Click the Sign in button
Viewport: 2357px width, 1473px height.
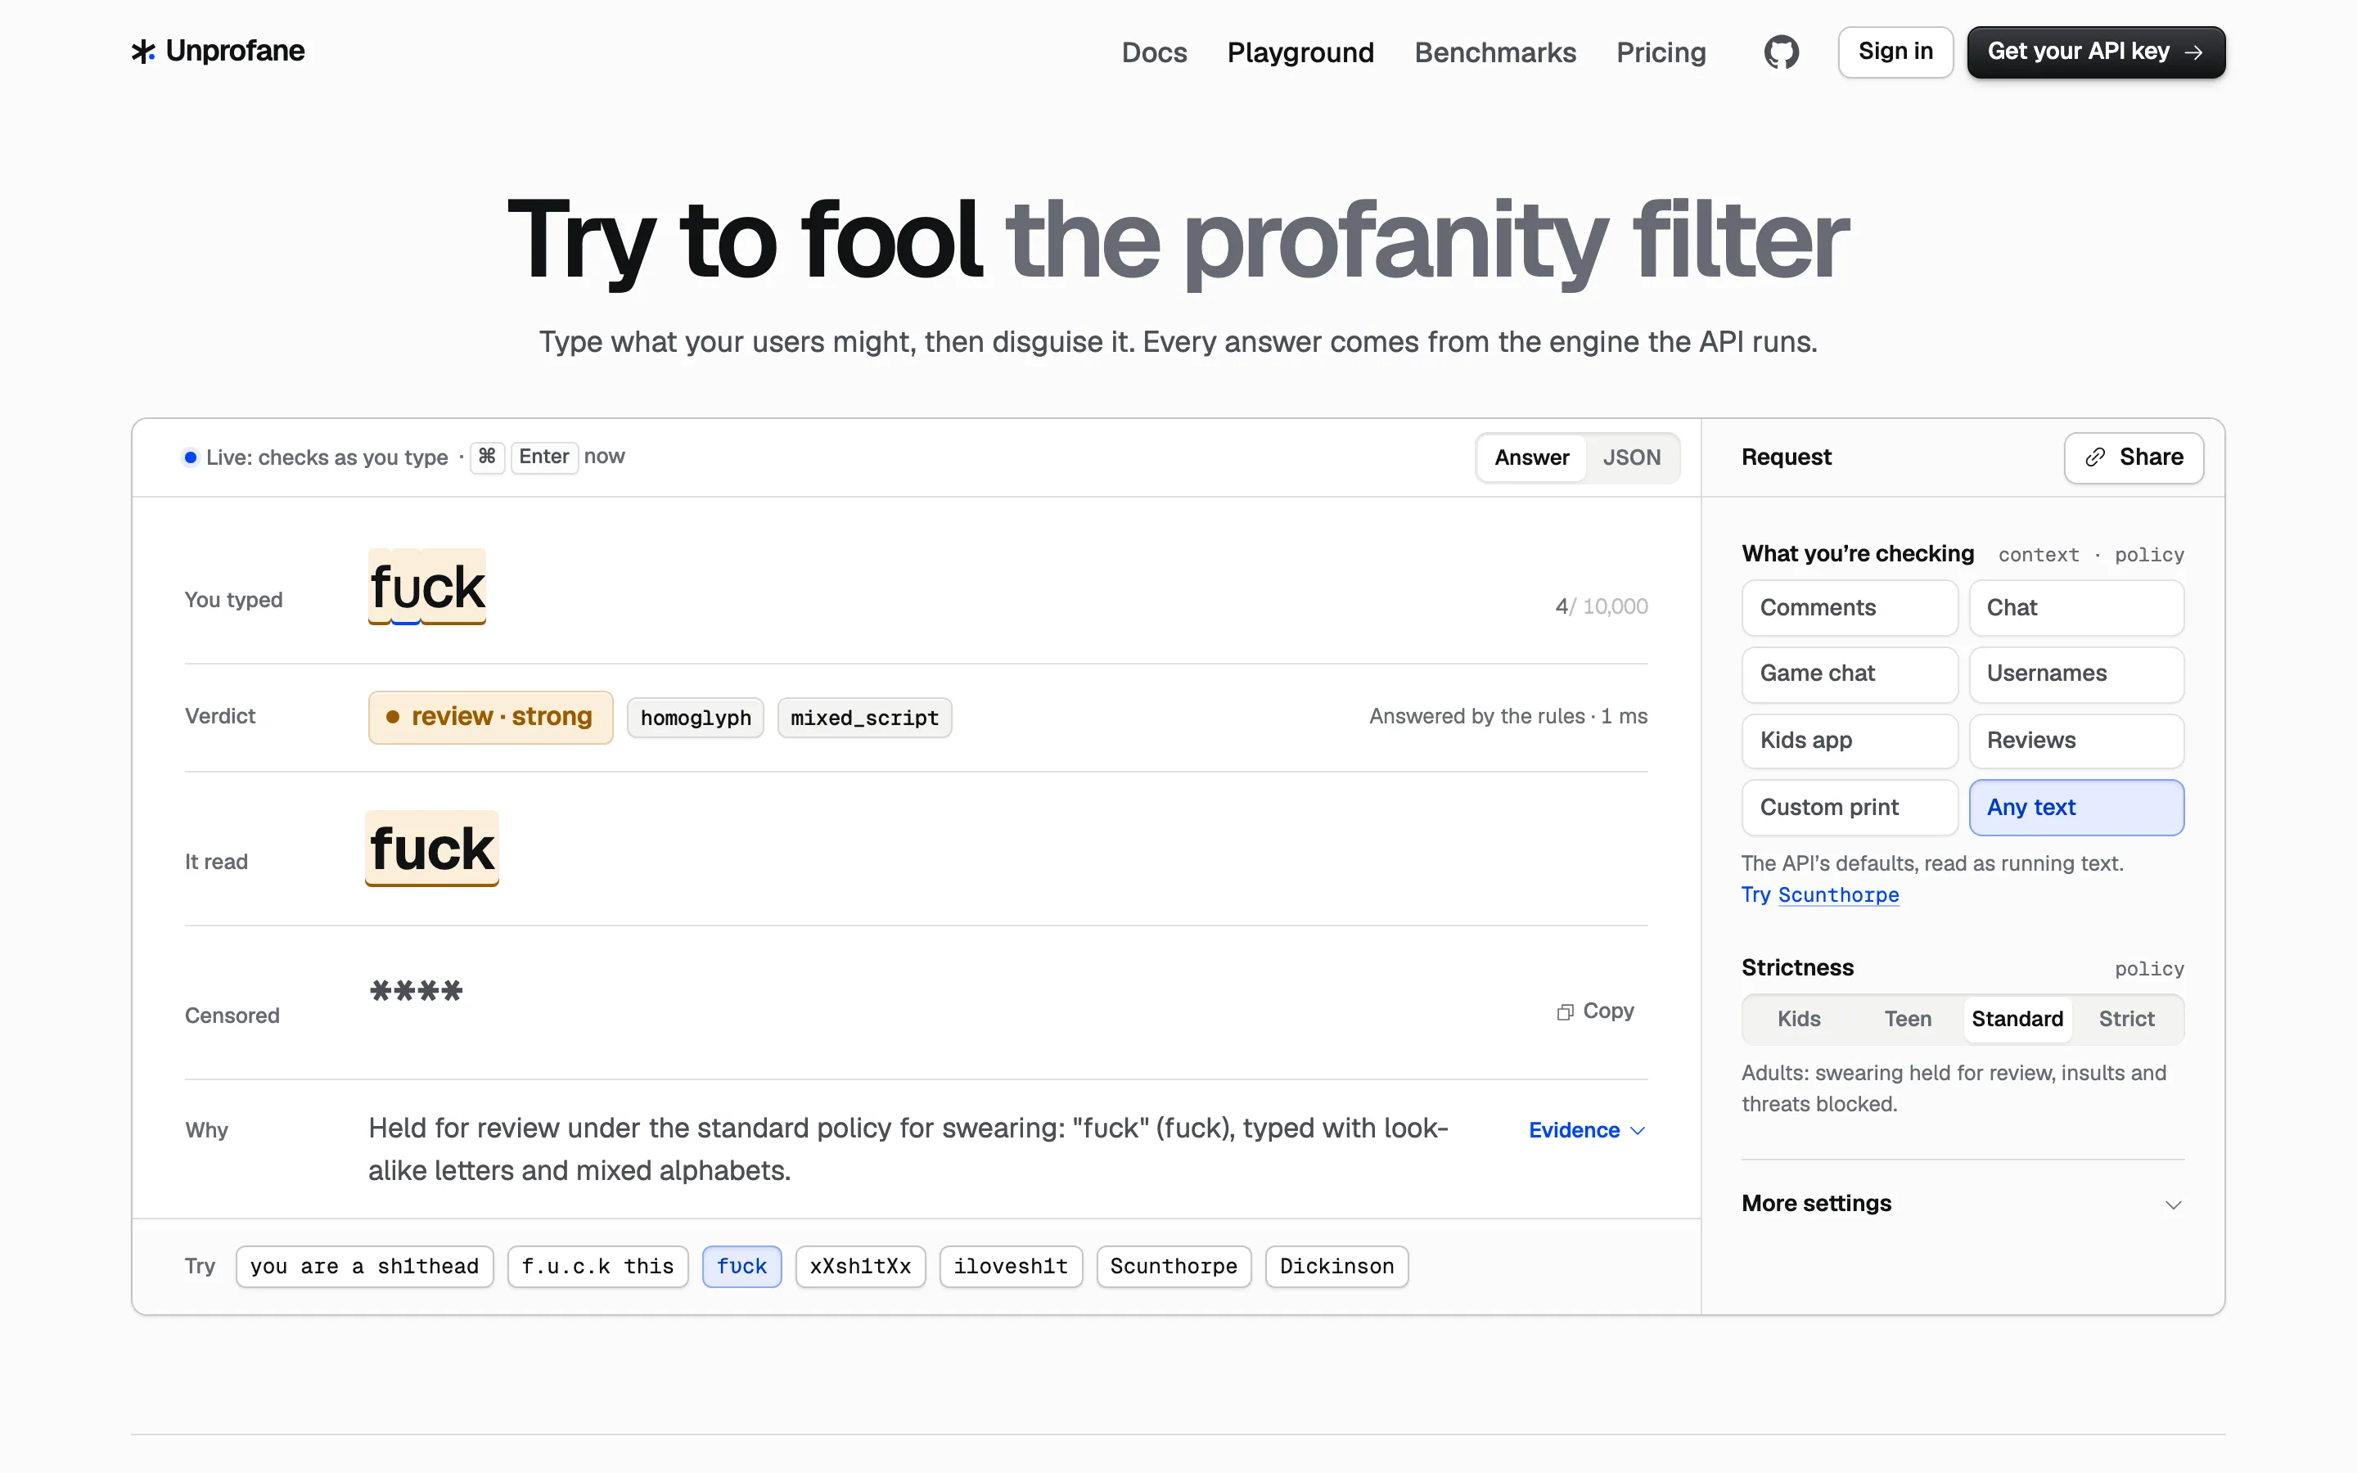coord(1895,52)
